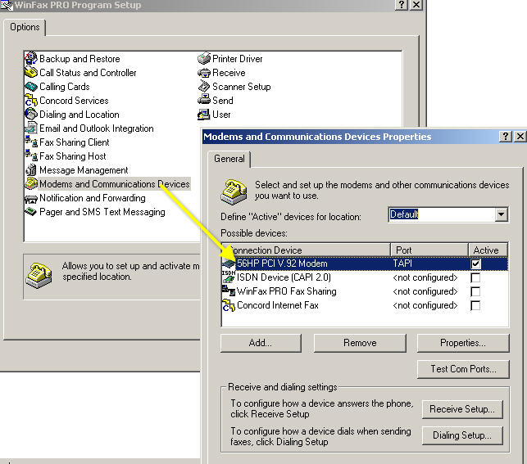Viewport: 527px width, 464px height.
Task: Select Email and Outlook Integration option
Action: pyautogui.click(x=97, y=128)
